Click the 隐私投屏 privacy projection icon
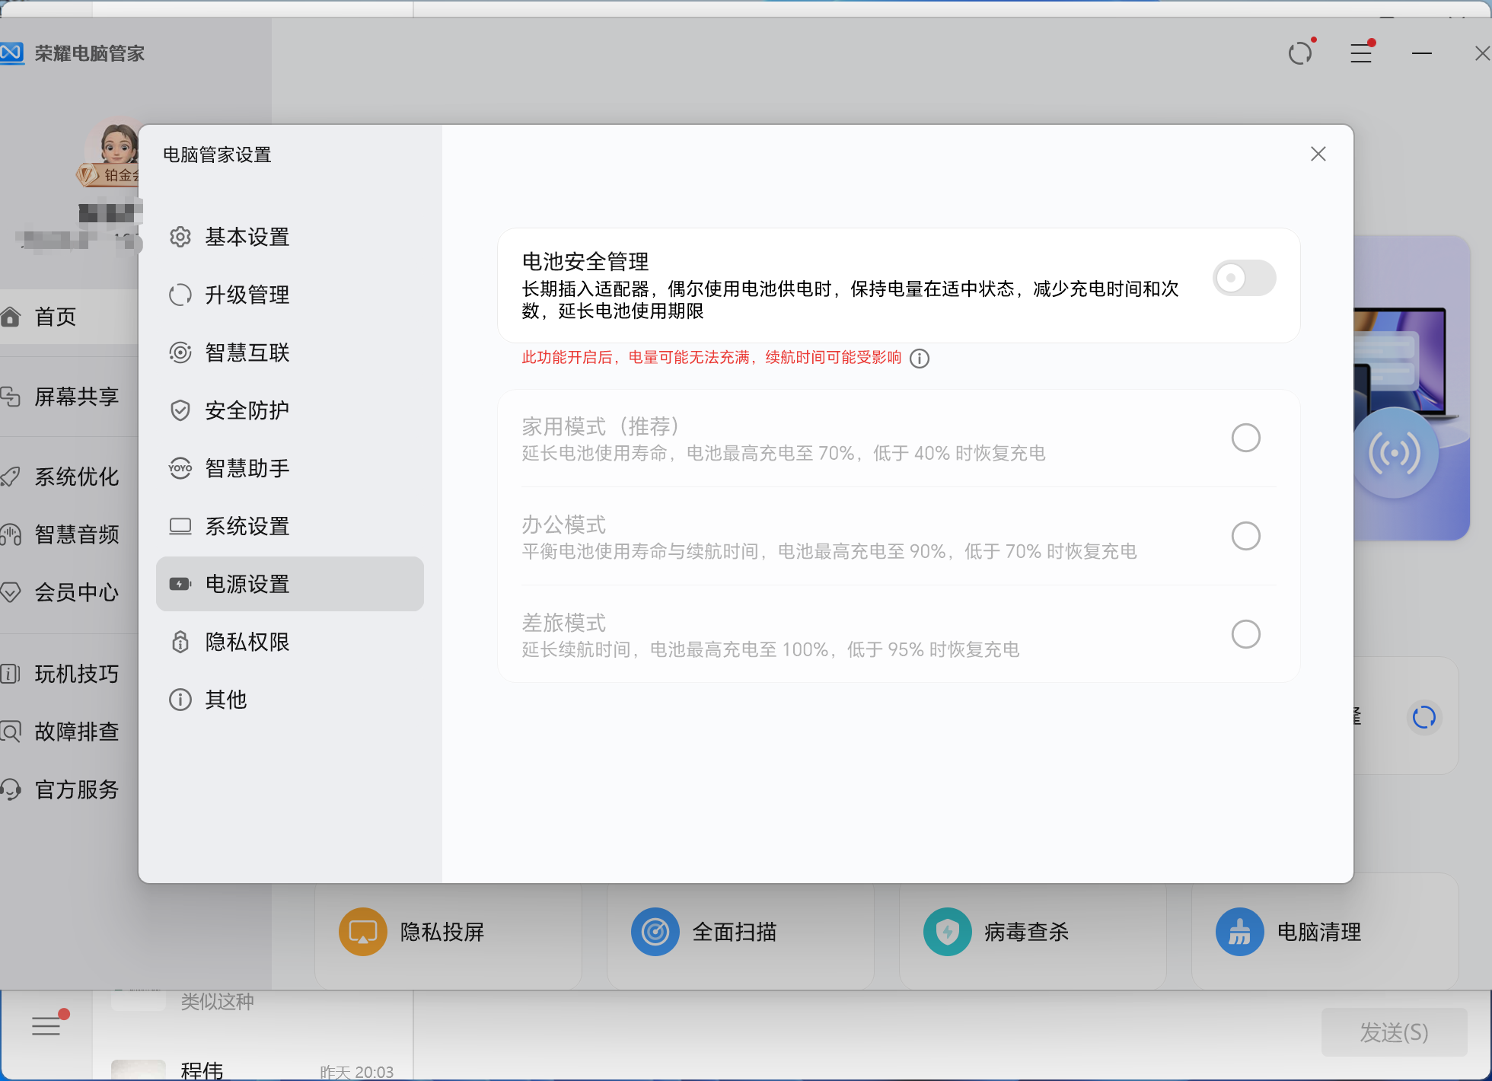This screenshot has width=1492, height=1081. click(x=363, y=932)
